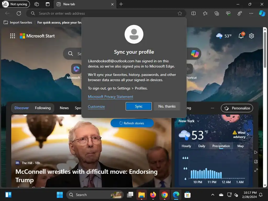Open the tab actions menu icon
The image size is (268, 201).
48,4
